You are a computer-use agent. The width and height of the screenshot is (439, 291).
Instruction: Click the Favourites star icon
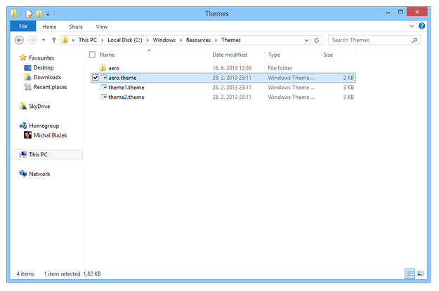[23, 57]
